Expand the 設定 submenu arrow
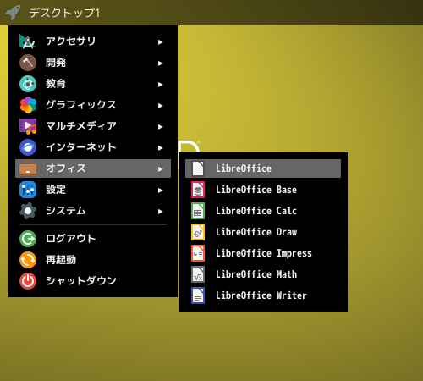 click(x=160, y=190)
